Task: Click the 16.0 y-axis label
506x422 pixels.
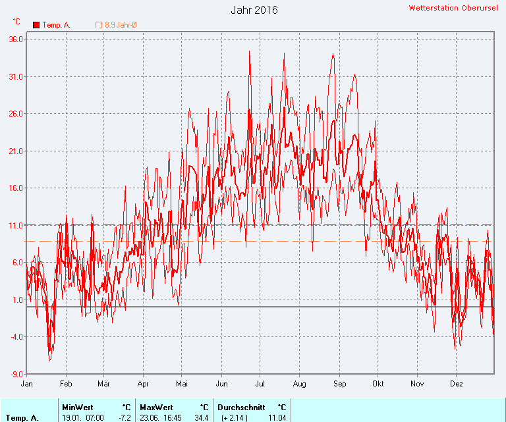Action: (16, 188)
